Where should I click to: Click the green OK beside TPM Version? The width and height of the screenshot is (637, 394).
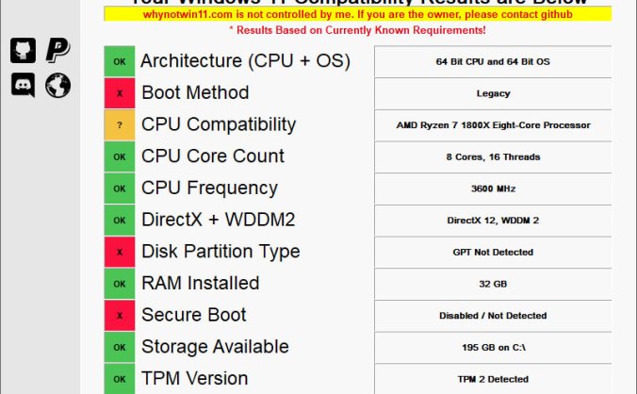point(120,379)
